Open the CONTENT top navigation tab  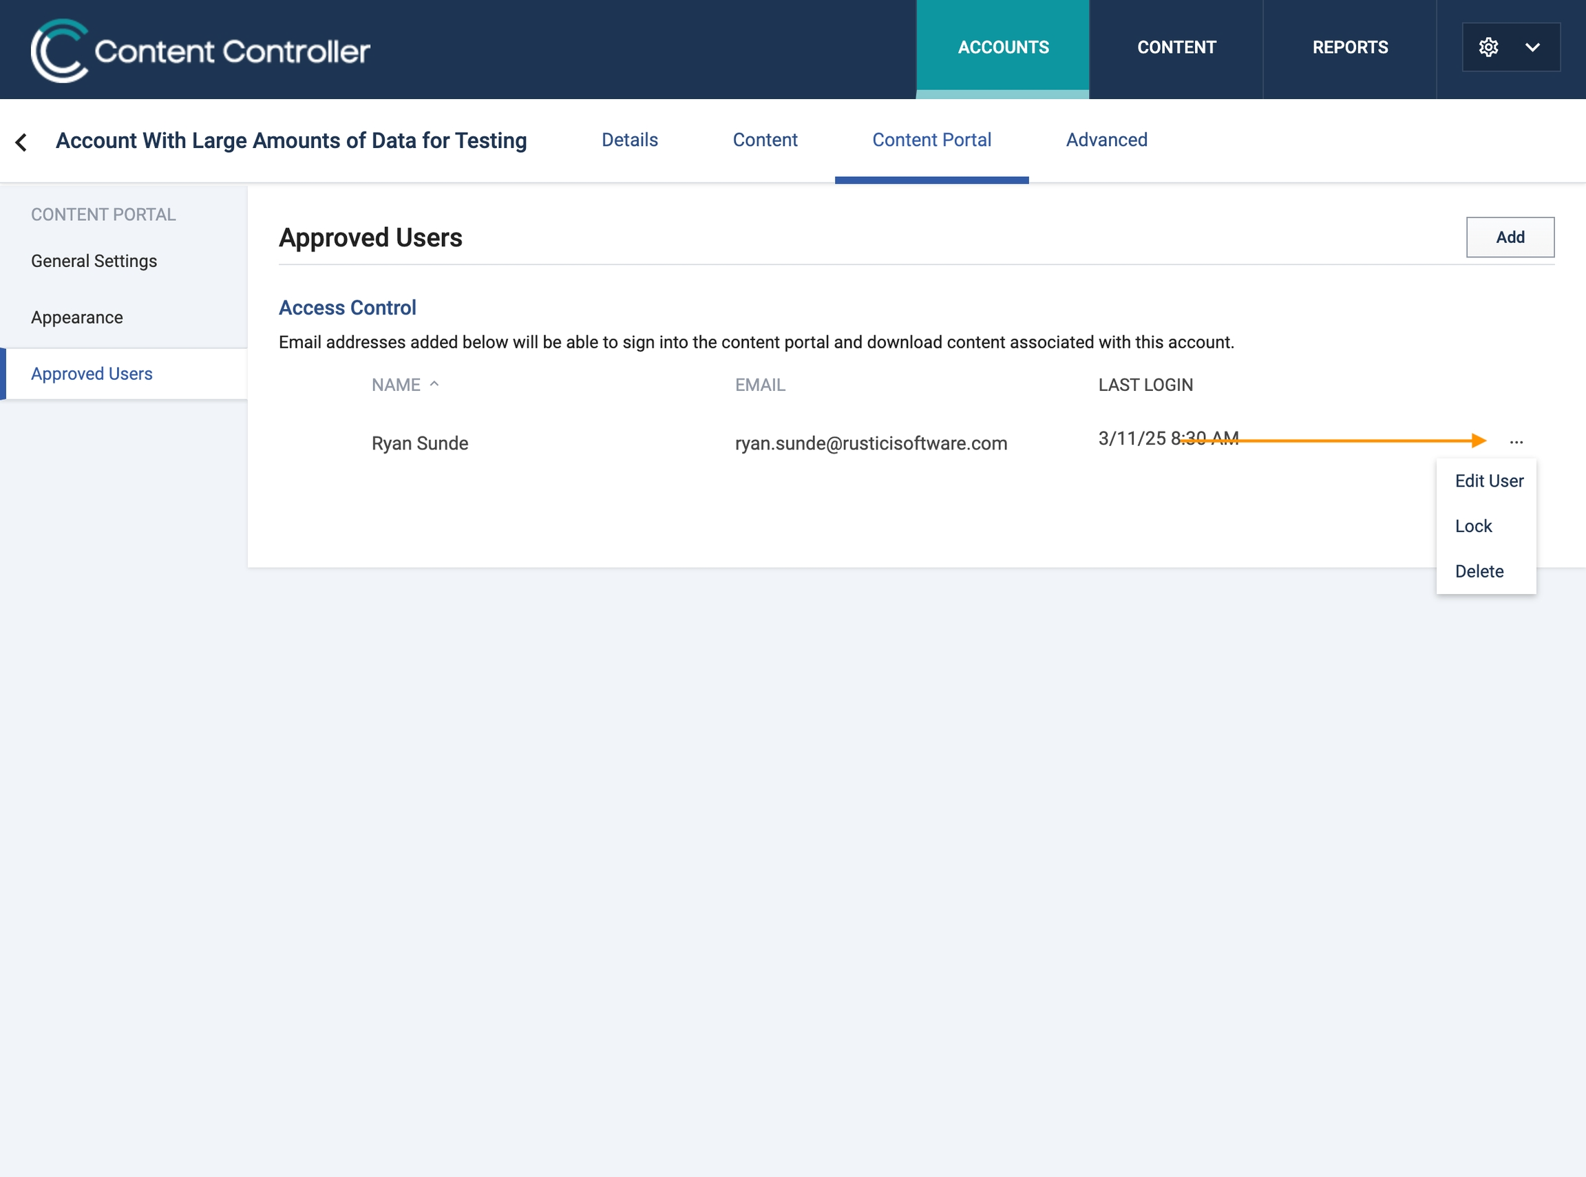[1176, 47]
